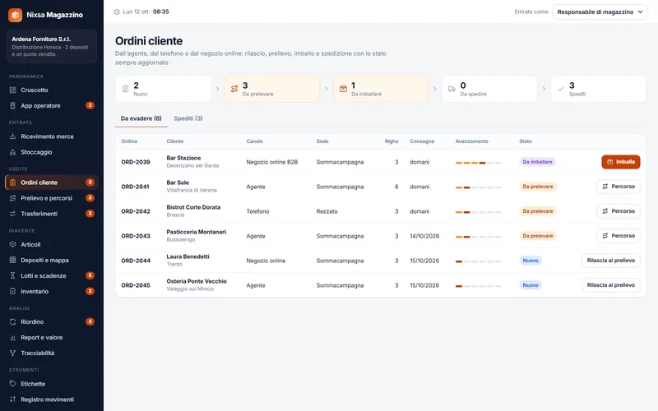This screenshot has width=658, height=411.
Task: Select the Trasferimenti arrows icon
Action: coord(12,214)
